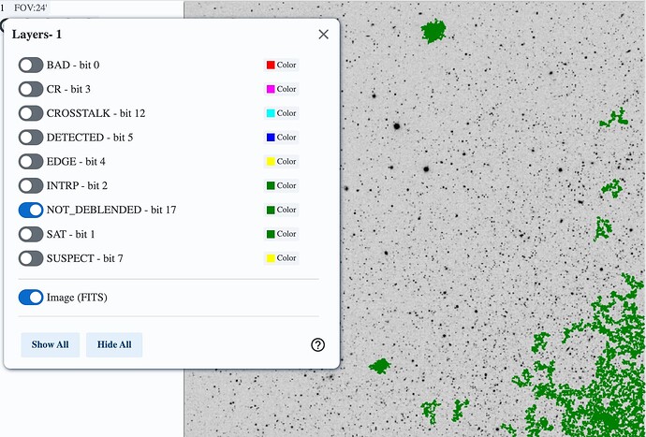This screenshot has height=437, width=646.
Task: Click the large green mask at top of image
Action: pos(433,31)
